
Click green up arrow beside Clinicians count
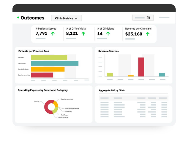click(x=108, y=34)
